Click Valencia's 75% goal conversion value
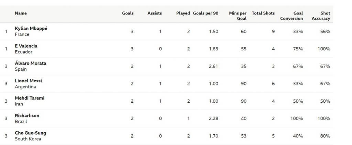The image size is (352, 145). point(298,49)
